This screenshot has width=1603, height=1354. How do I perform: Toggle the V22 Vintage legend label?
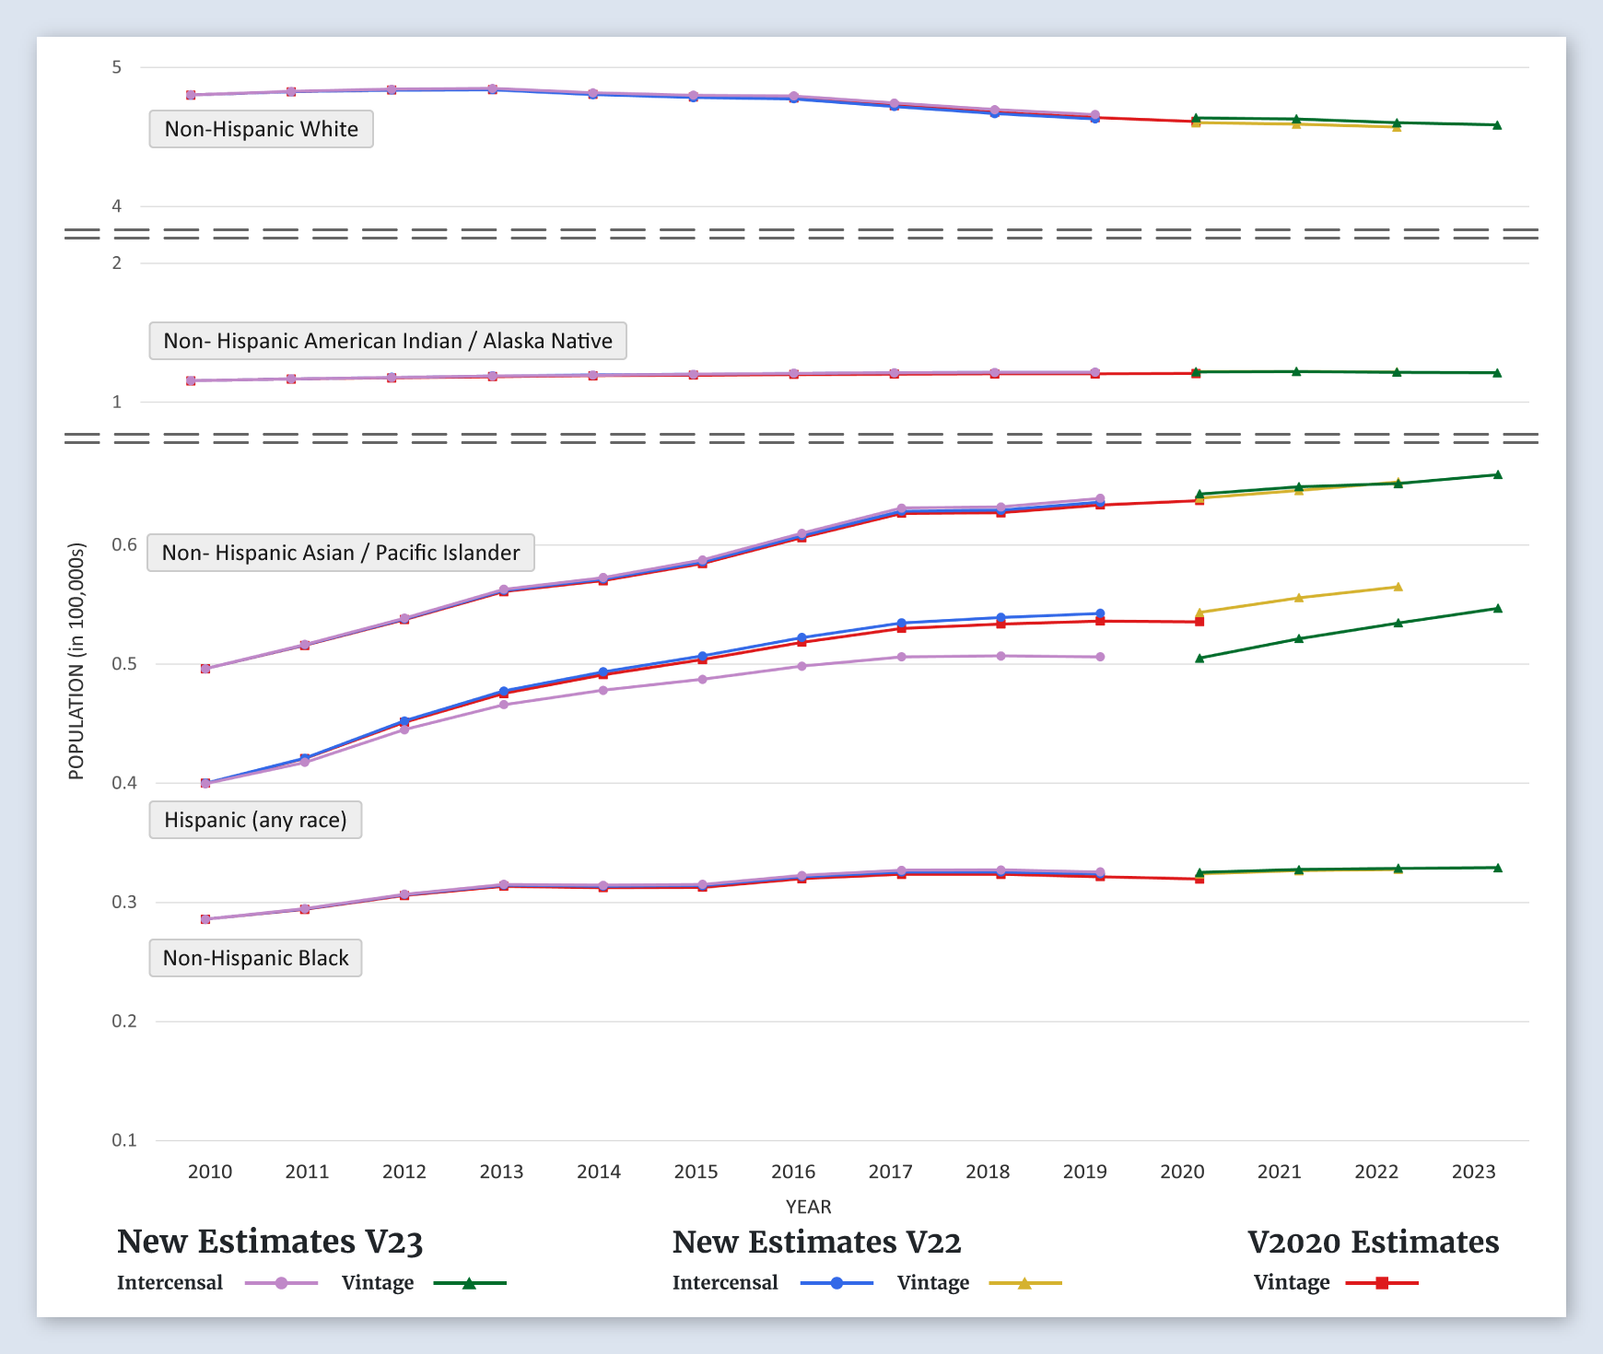[x=932, y=1283]
